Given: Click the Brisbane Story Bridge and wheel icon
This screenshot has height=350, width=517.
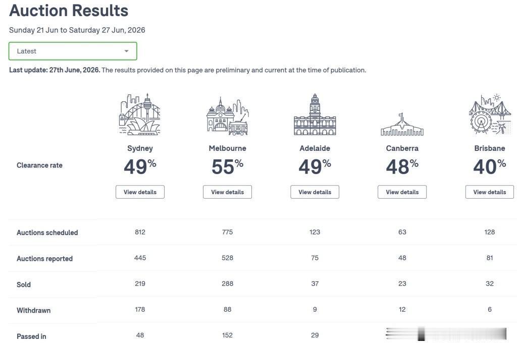Looking at the screenshot, I should point(490,114).
